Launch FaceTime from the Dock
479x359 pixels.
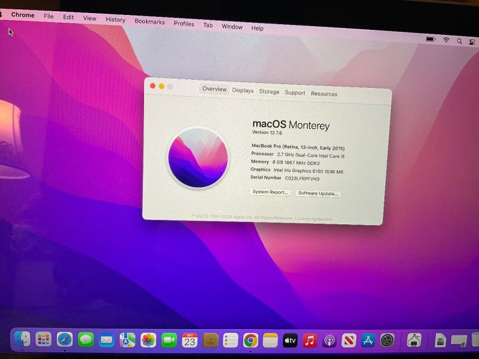point(169,340)
